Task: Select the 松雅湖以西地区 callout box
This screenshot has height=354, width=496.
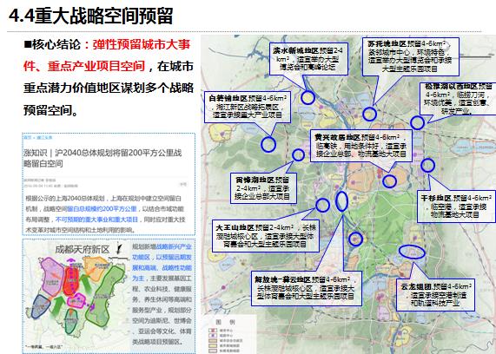Action: [458, 99]
